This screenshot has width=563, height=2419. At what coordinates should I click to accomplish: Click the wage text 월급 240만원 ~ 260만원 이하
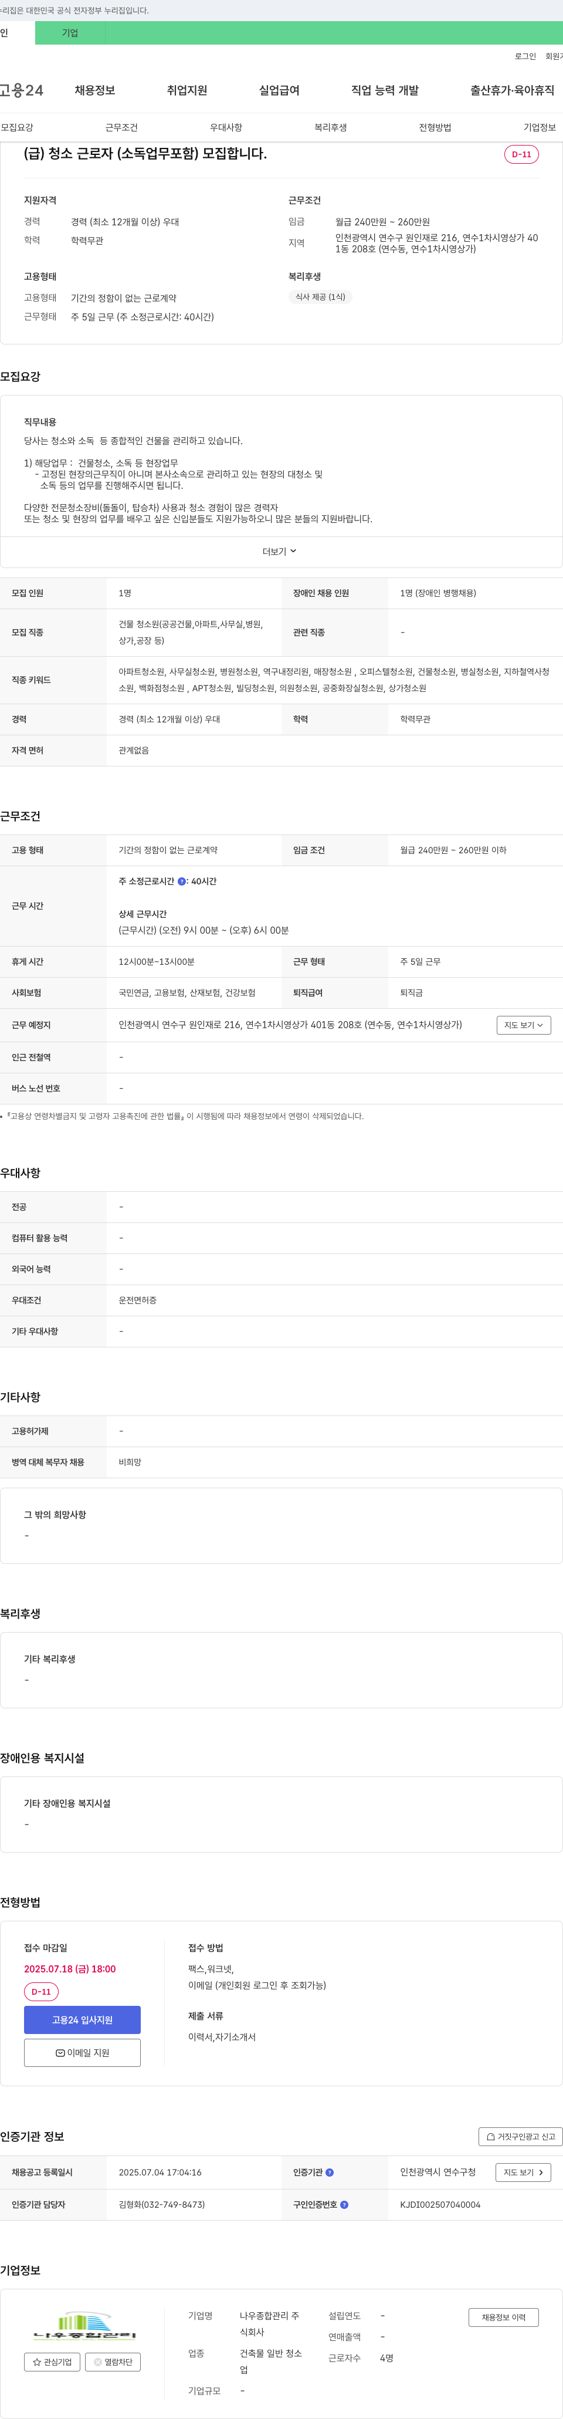(x=453, y=850)
